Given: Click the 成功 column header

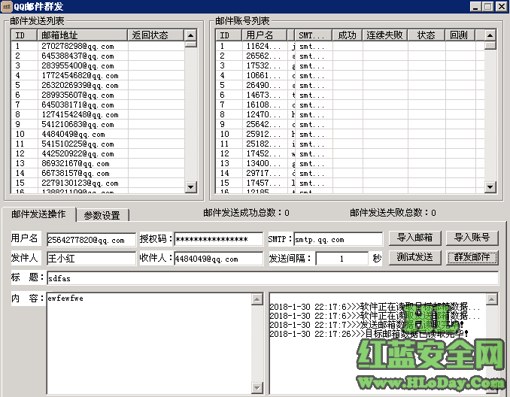Looking at the screenshot, I should (x=347, y=35).
